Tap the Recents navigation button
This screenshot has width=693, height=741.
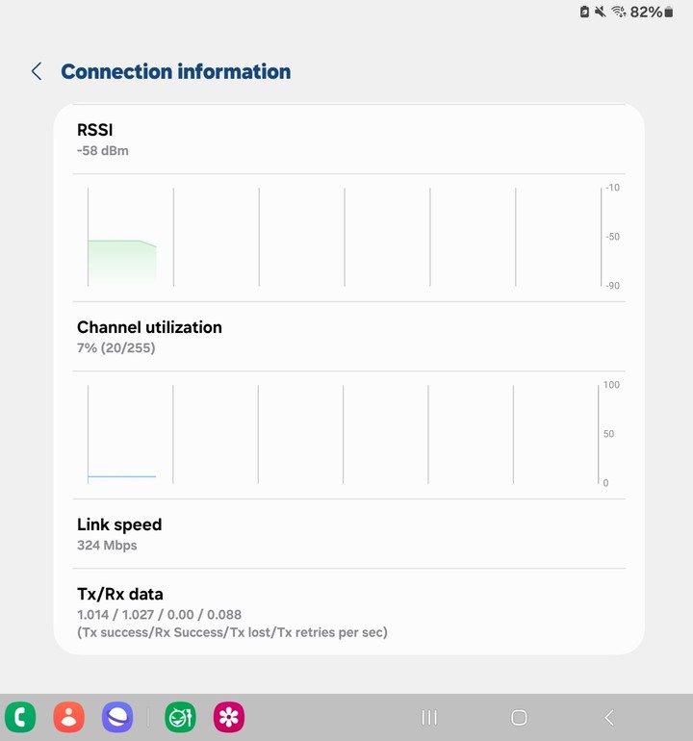point(429,717)
